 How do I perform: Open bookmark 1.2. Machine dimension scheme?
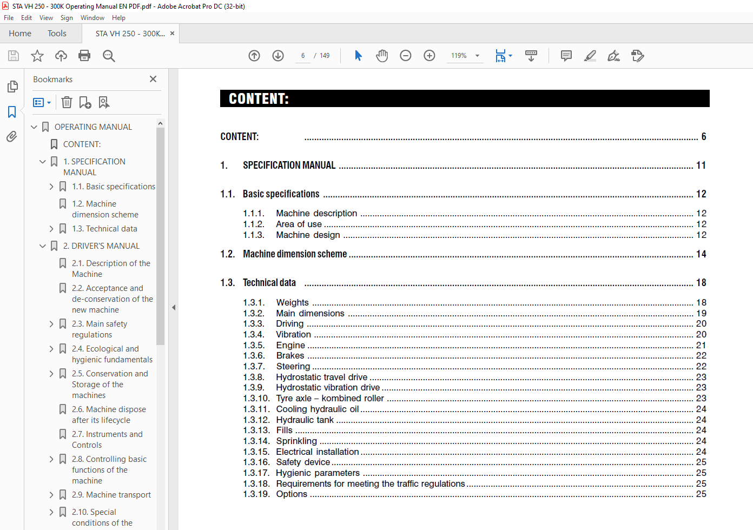pyautogui.click(x=105, y=209)
